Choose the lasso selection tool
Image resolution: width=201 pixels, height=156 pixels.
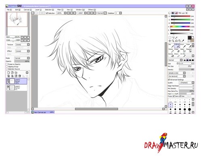[173, 38]
